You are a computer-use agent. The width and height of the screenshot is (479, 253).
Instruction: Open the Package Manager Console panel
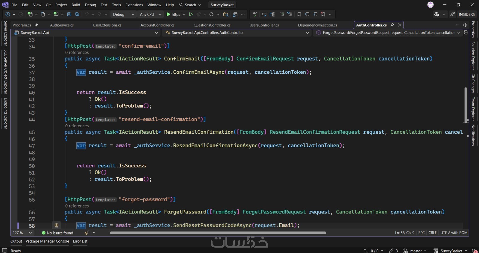(x=47, y=241)
